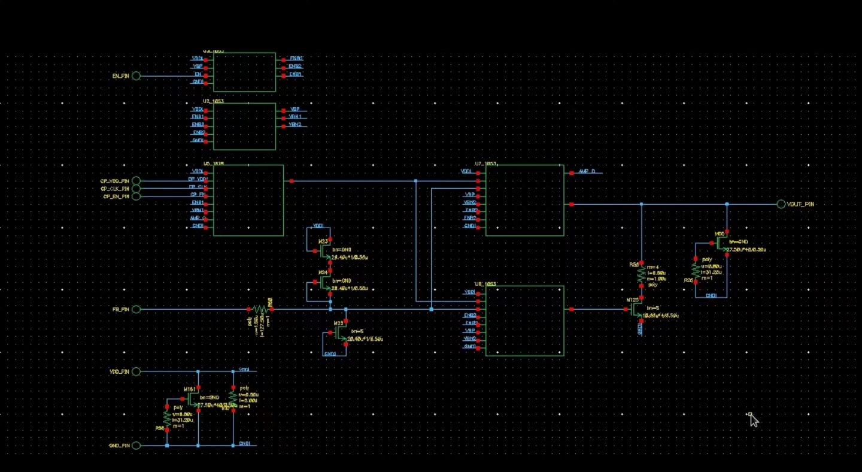Click the FB_PIN label text
862x472 pixels.
(x=121, y=310)
